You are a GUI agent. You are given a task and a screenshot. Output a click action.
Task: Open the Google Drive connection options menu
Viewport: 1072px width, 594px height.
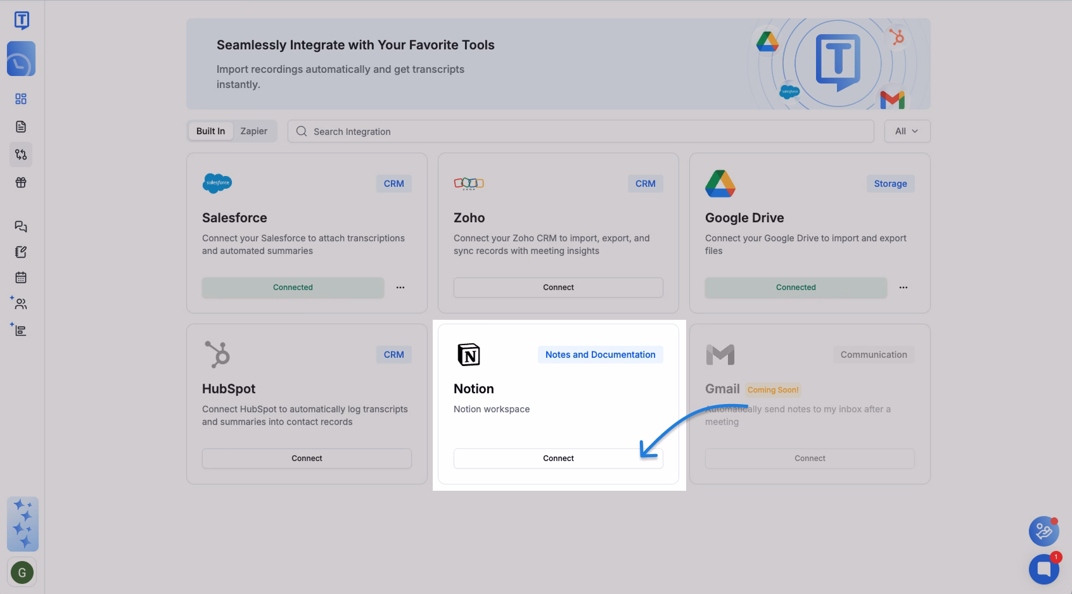click(903, 288)
